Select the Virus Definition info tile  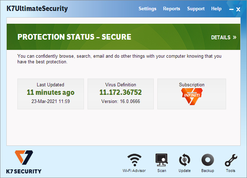pyautogui.click(x=120, y=94)
